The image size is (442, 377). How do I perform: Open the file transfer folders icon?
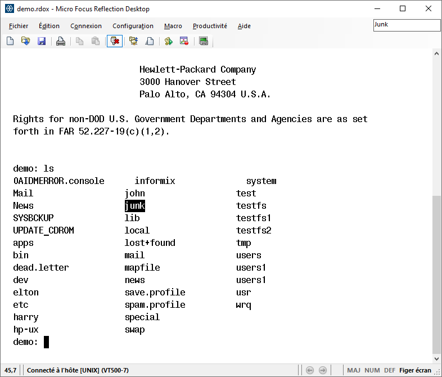pos(134,41)
